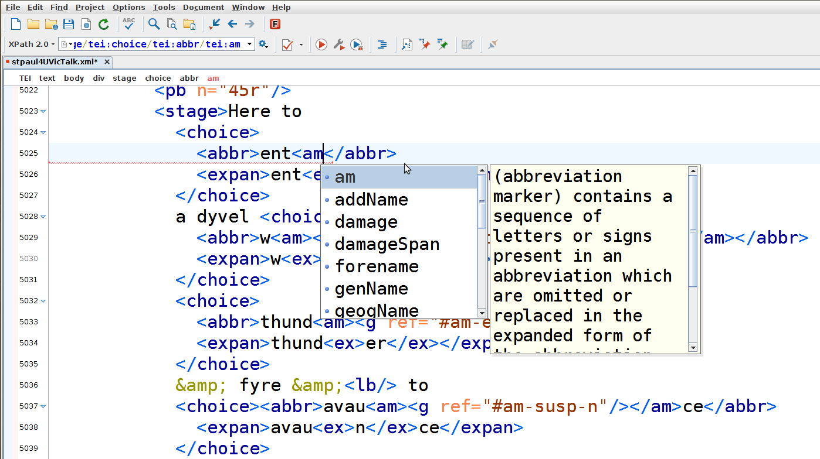
Task: Click down arrow of completion list scrollbar
Action: [x=482, y=313]
